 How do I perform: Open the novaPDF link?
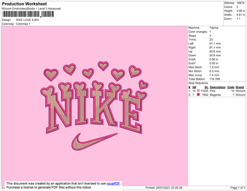113,183
